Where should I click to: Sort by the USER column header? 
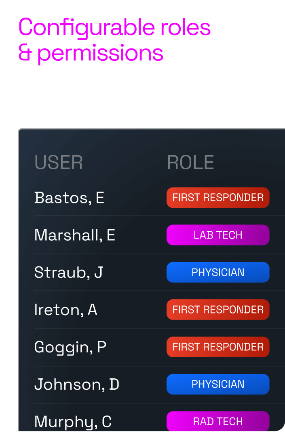click(x=59, y=162)
